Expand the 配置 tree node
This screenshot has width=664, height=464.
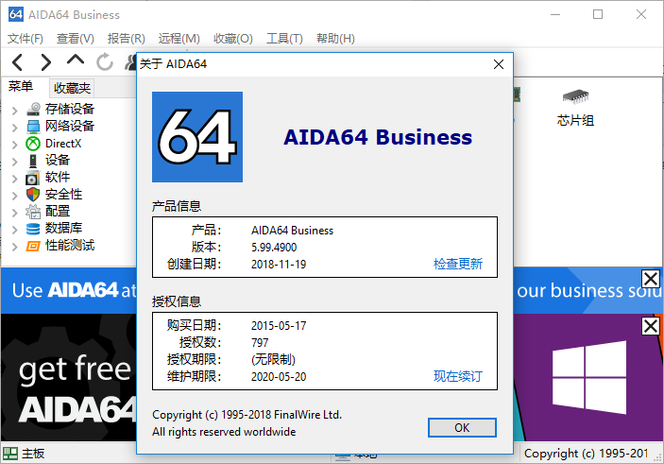coord(15,213)
